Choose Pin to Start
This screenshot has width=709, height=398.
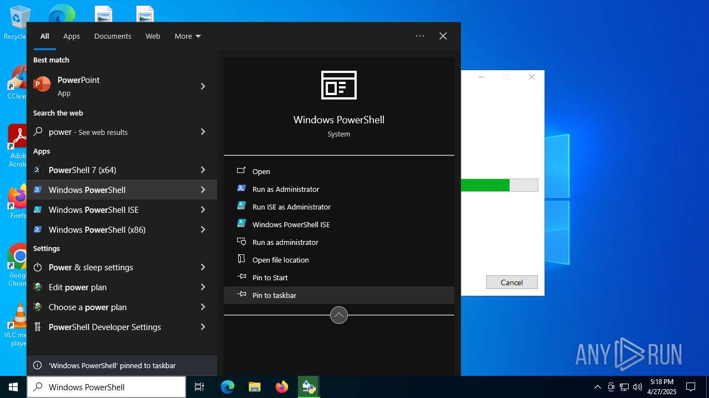coord(339,277)
